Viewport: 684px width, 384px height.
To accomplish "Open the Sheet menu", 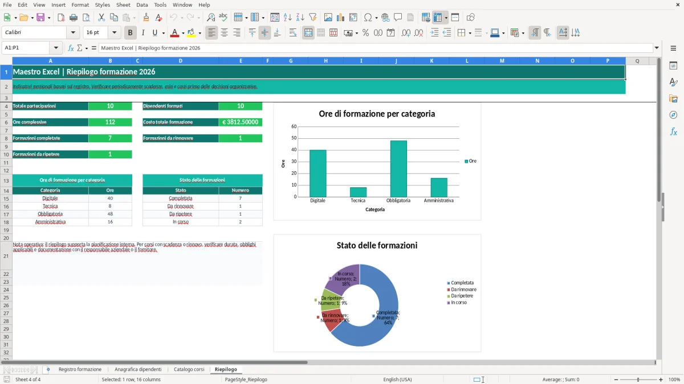I will pyautogui.click(x=123, y=5).
